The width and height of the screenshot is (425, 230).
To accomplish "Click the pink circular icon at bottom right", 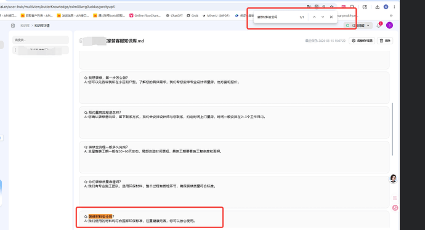I will click(x=395, y=208).
